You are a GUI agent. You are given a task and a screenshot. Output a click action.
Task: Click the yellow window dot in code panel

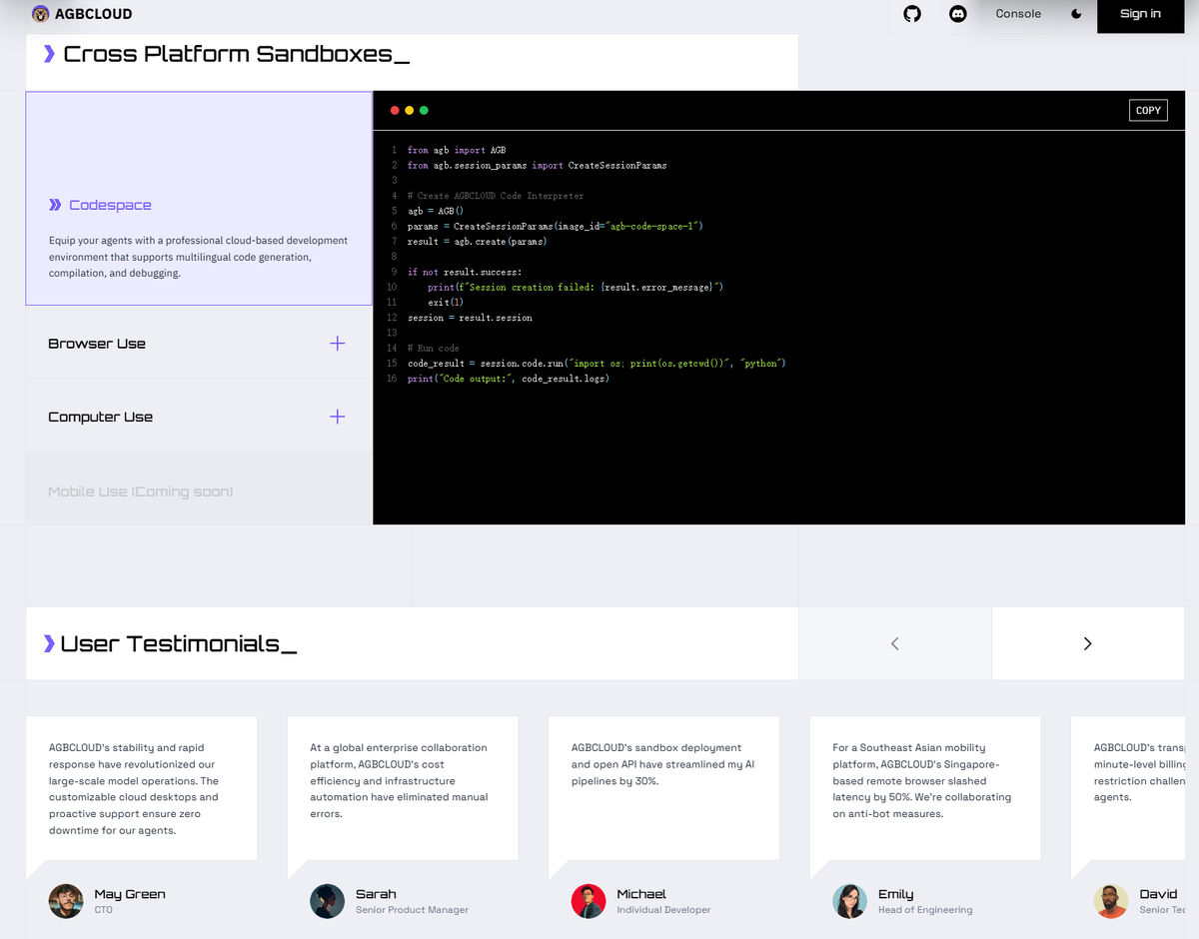tap(409, 111)
